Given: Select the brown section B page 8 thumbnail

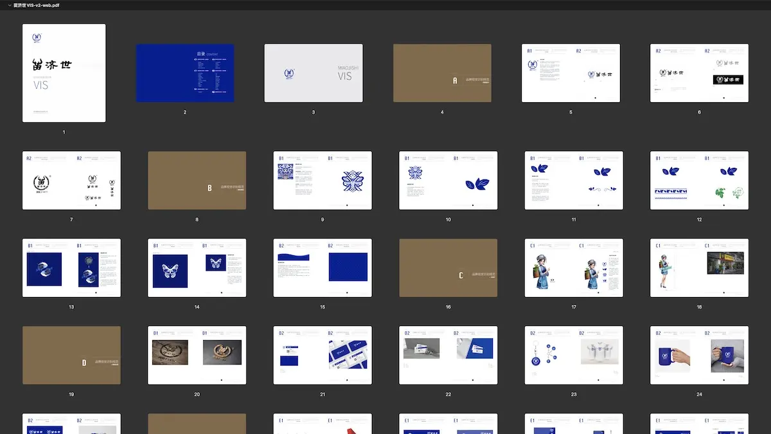Looking at the screenshot, I should (197, 180).
